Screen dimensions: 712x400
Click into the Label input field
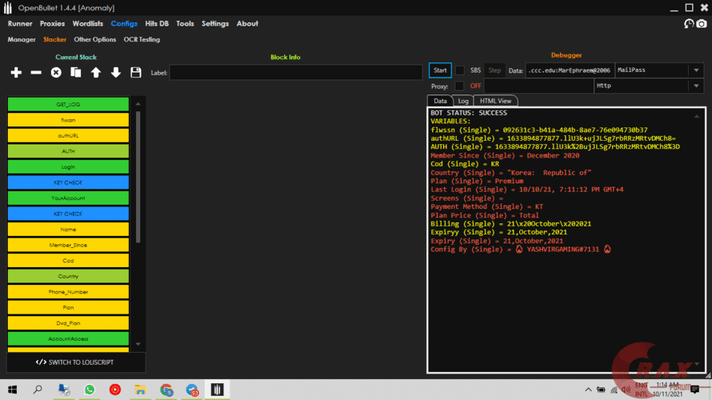(295, 73)
